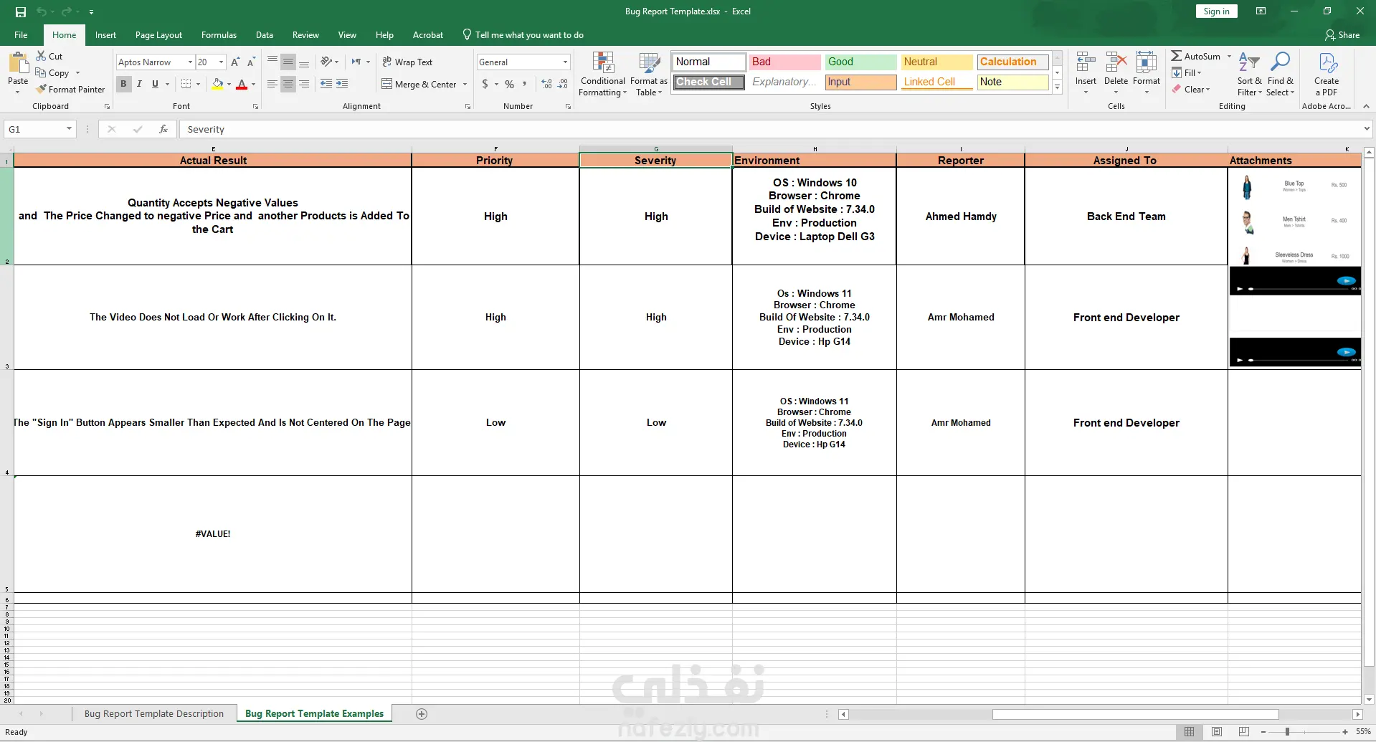
Task: Open Conditional Formatting menu
Action: (603, 74)
